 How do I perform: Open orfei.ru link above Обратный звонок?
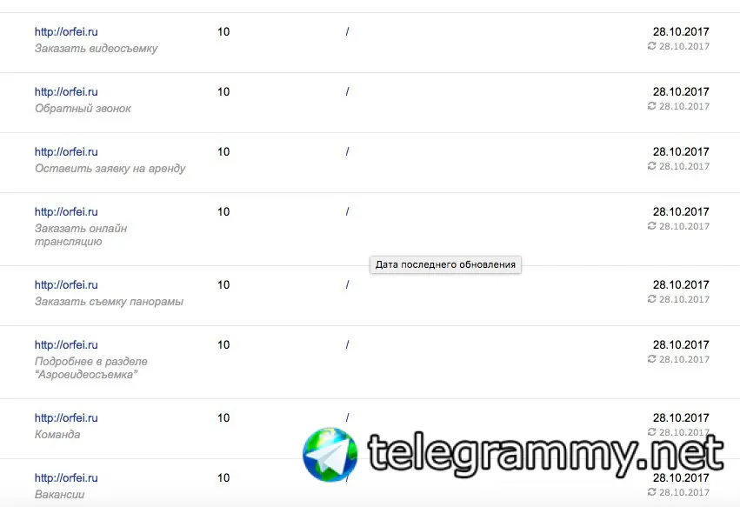(x=66, y=91)
